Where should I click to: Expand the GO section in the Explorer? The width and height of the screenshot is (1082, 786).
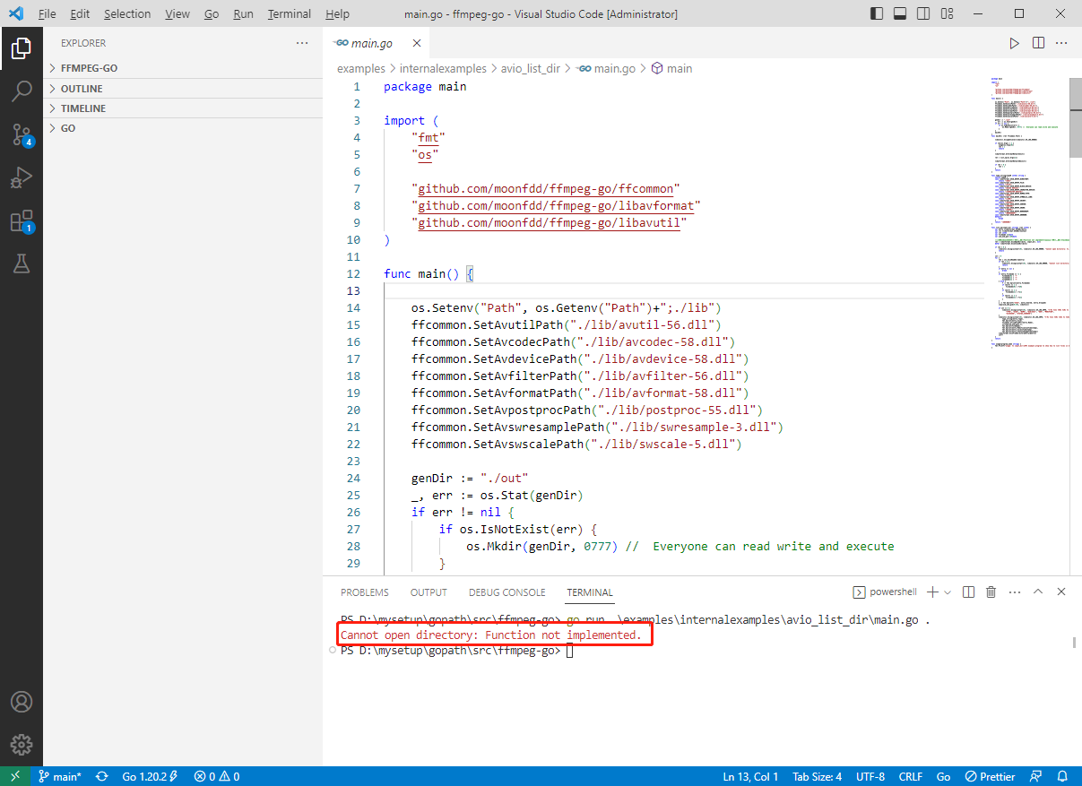183,128
